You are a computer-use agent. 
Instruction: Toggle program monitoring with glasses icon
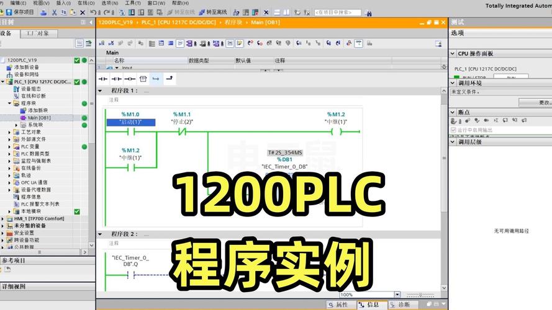(359, 43)
